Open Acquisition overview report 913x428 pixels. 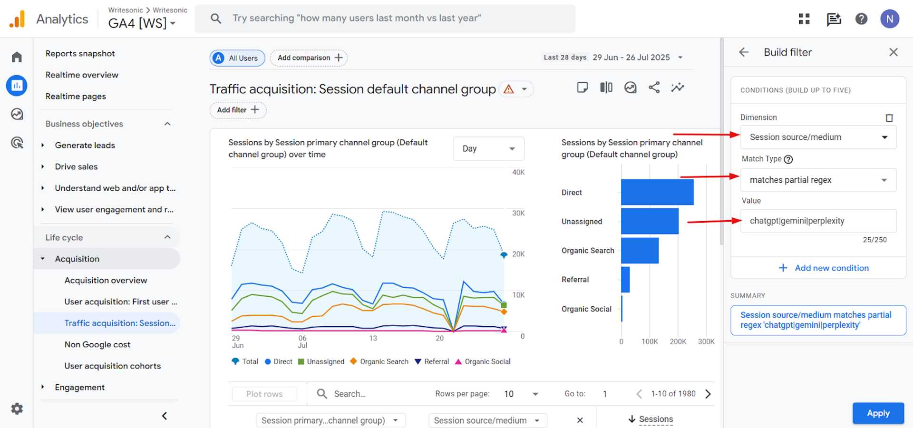coord(106,281)
